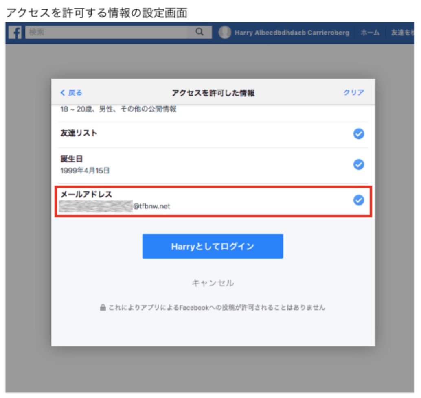
Task: Focus the 検索 search input field
Action: point(106,33)
